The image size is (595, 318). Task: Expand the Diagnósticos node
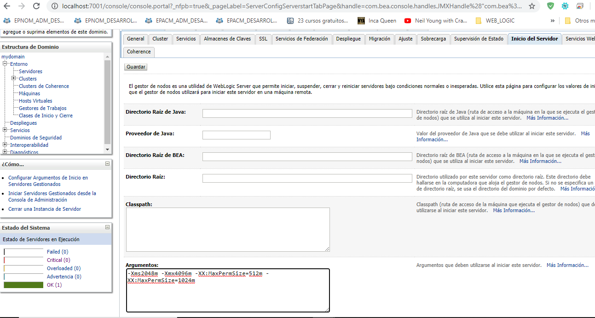[4, 152]
